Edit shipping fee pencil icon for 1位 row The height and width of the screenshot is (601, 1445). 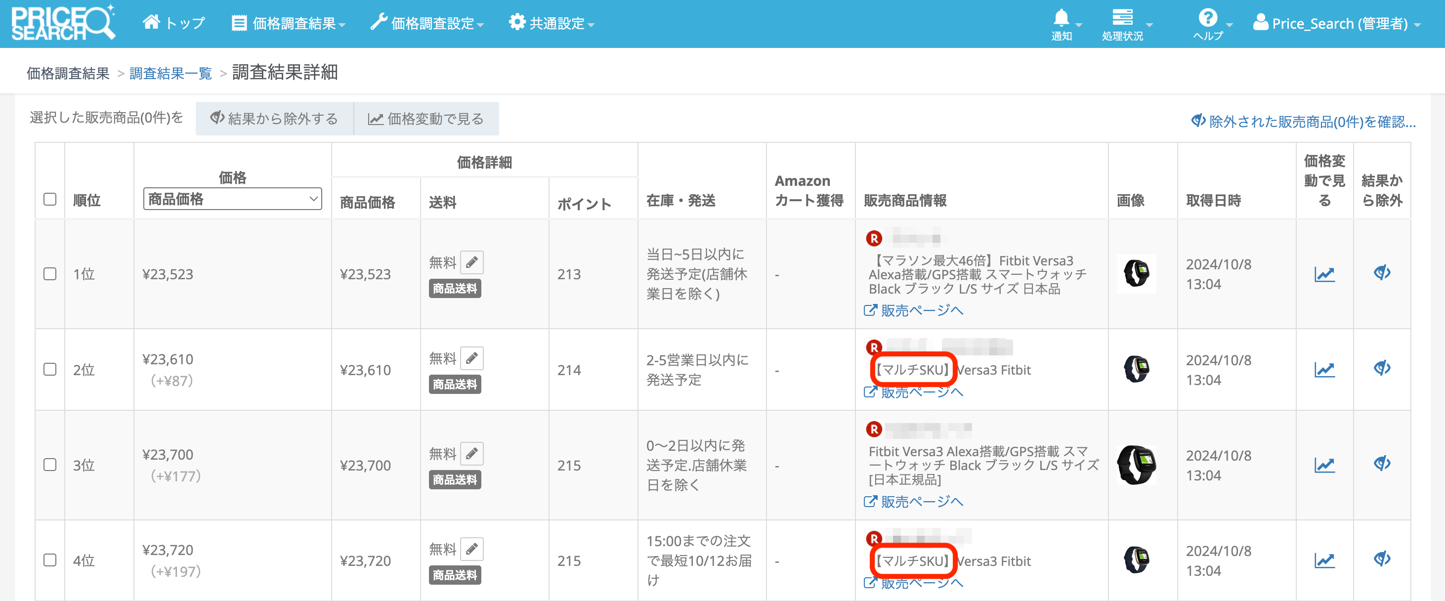click(x=472, y=262)
